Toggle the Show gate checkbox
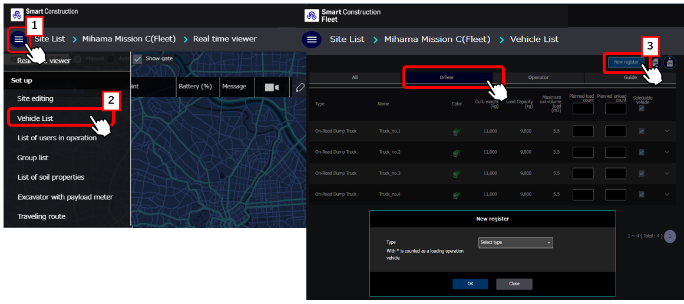Viewport: 684px width, 304px height. [137, 59]
